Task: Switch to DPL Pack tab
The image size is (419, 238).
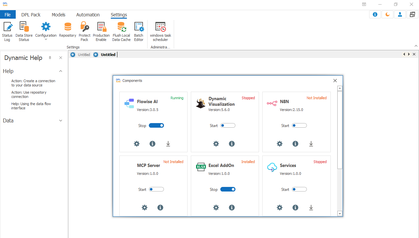Action: (x=31, y=15)
